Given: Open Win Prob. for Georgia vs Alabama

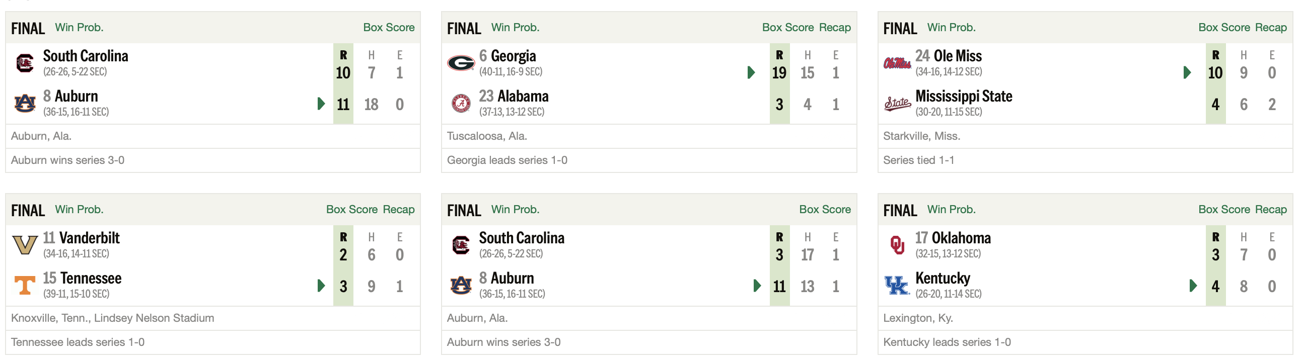Looking at the screenshot, I should (515, 27).
